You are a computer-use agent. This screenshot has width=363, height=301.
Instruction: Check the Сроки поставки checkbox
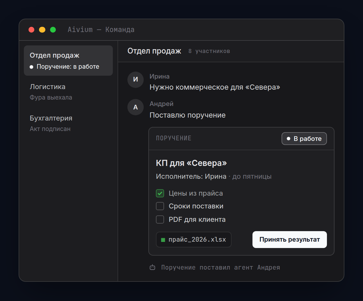(x=160, y=206)
